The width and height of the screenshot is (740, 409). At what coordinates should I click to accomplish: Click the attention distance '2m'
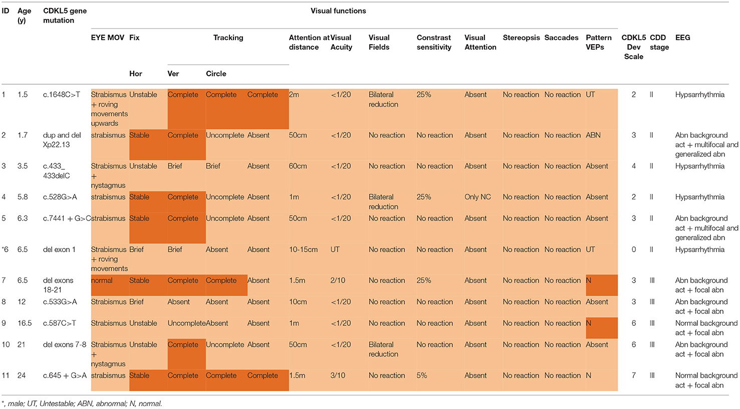294,94
